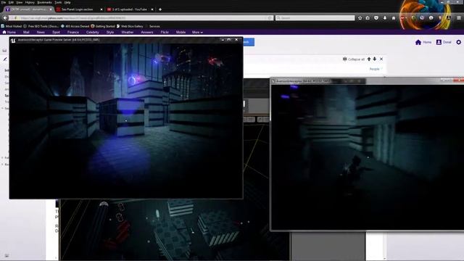
Task: Reload the page from the address bar
Action: point(270,18)
